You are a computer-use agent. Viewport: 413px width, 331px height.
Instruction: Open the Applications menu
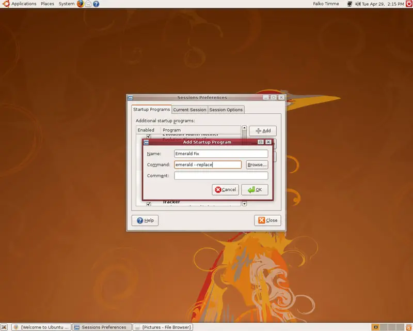[x=24, y=4]
